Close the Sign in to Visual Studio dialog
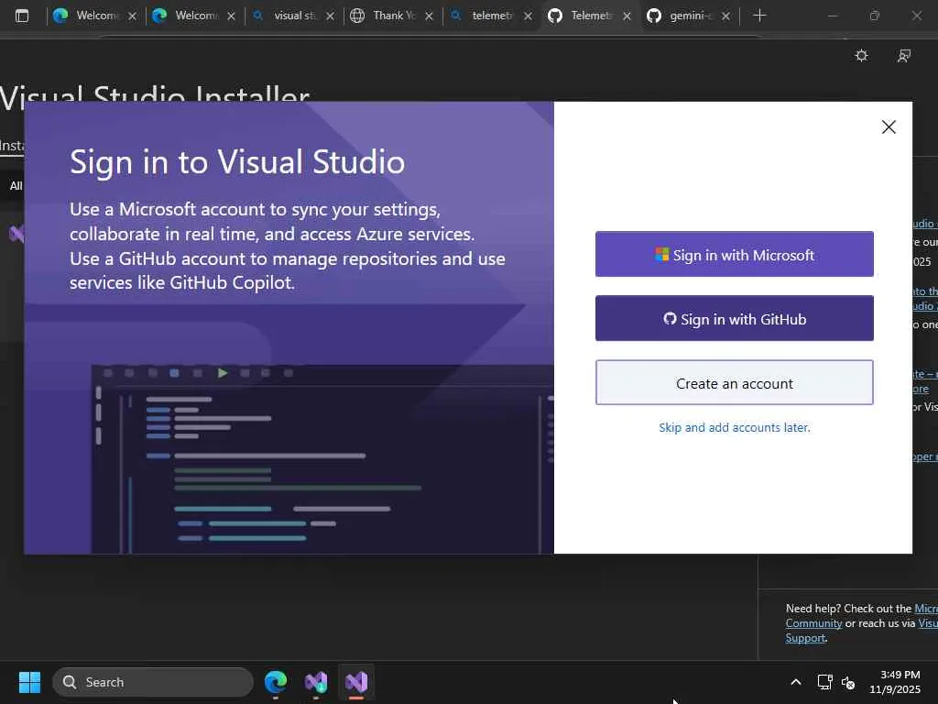Image resolution: width=938 pixels, height=704 pixels. [x=889, y=126]
